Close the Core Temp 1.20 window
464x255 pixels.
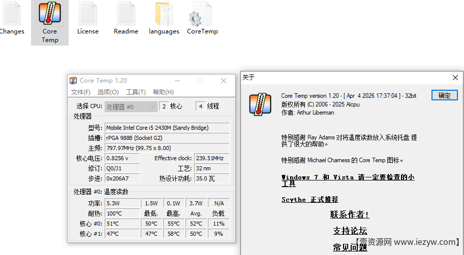pyautogui.click(x=224, y=81)
